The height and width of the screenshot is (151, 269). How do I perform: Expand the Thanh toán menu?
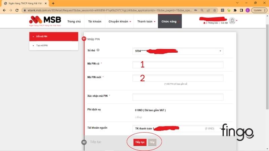(146, 21)
